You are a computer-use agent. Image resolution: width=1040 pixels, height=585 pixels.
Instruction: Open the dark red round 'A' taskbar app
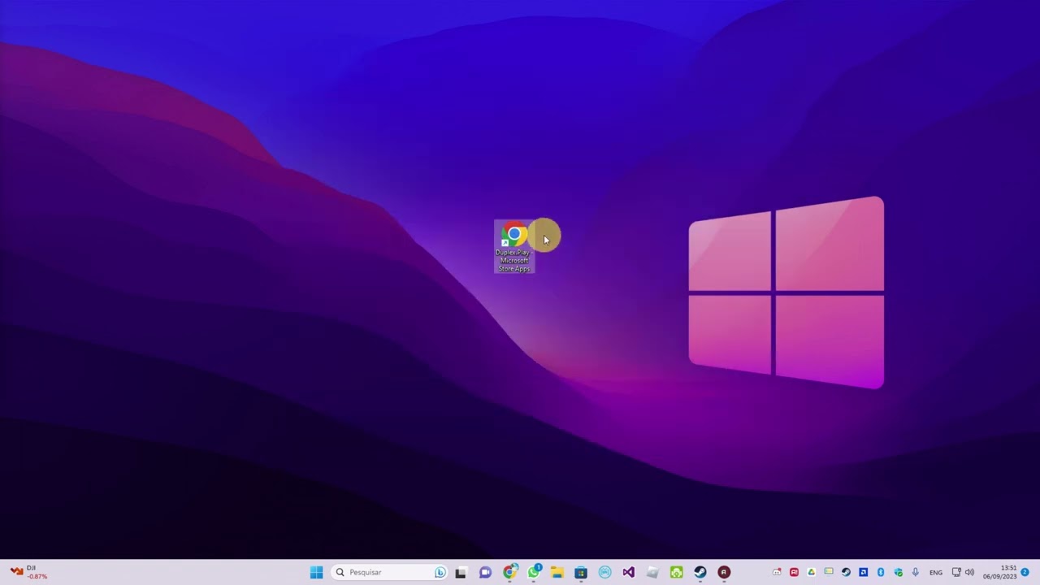[x=724, y=573]
